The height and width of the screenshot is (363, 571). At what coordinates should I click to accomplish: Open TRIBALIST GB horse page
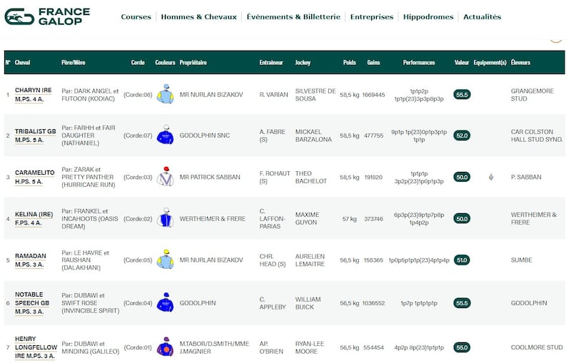(x=35, y=136)
